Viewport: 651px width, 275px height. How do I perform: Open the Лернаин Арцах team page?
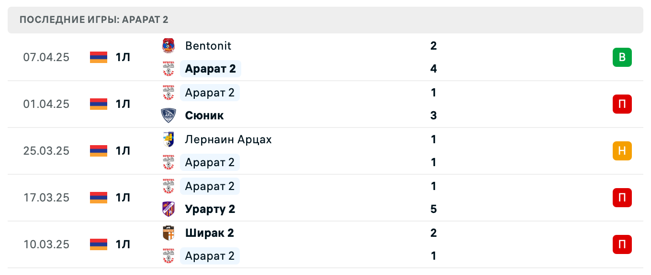(228, 139)
